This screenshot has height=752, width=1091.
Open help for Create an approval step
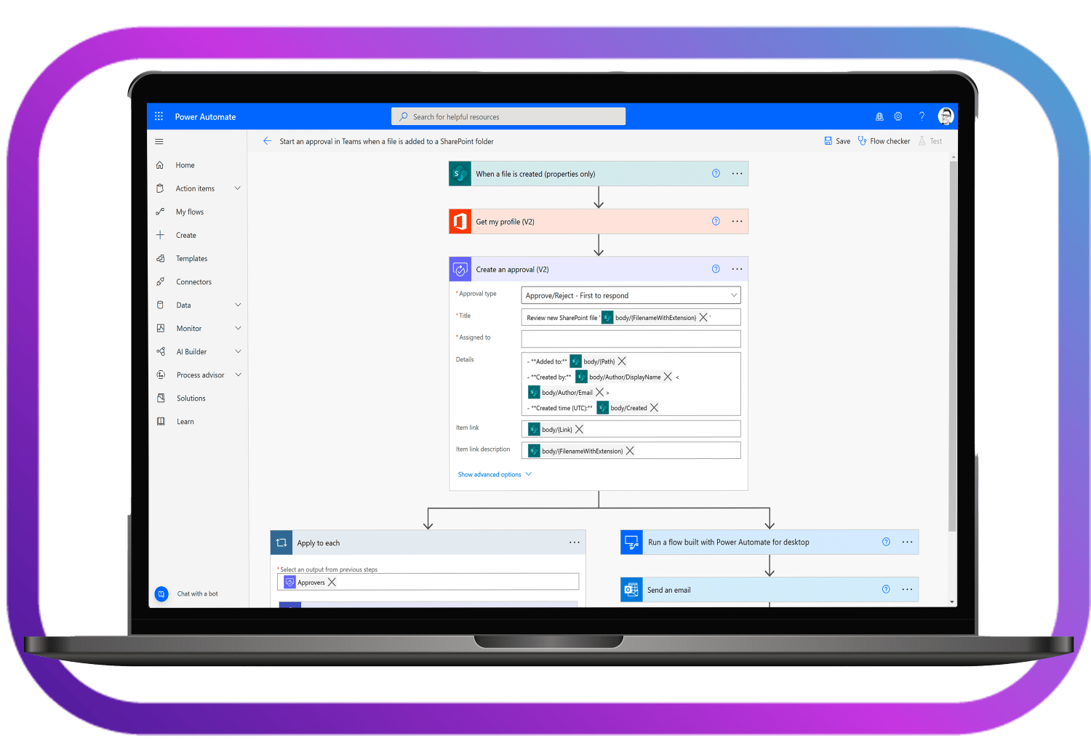(x=716, y=269)
